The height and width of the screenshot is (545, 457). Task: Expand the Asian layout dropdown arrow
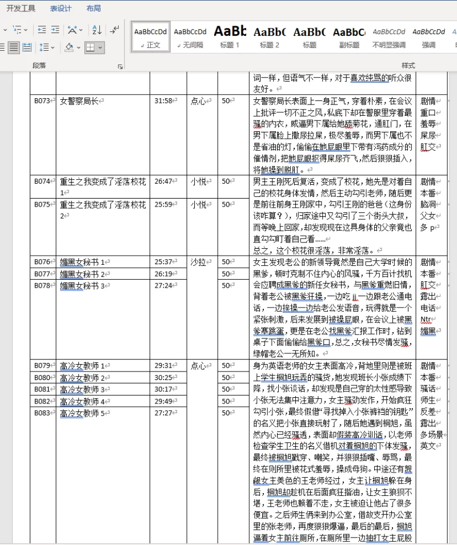click(81, 30)
